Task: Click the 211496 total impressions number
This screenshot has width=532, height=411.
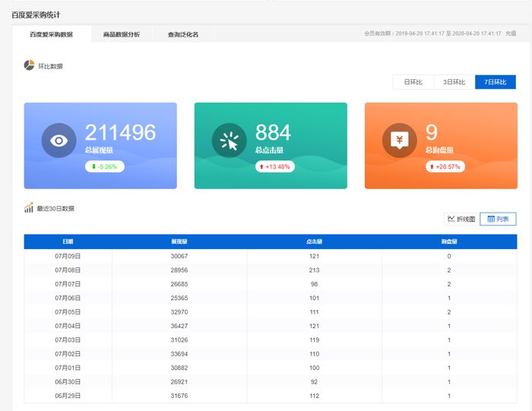Action: (x=120, y=132)
